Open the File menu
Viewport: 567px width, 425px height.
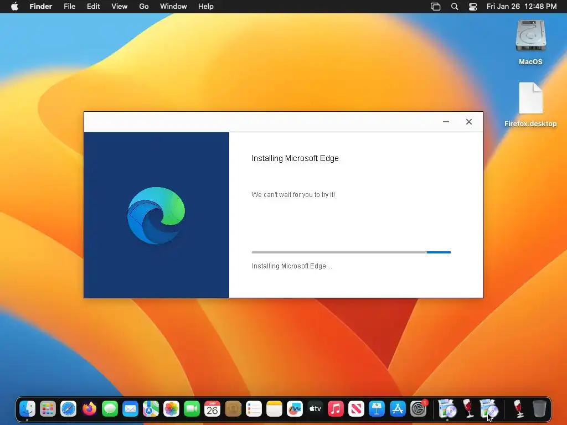(69, 7)
